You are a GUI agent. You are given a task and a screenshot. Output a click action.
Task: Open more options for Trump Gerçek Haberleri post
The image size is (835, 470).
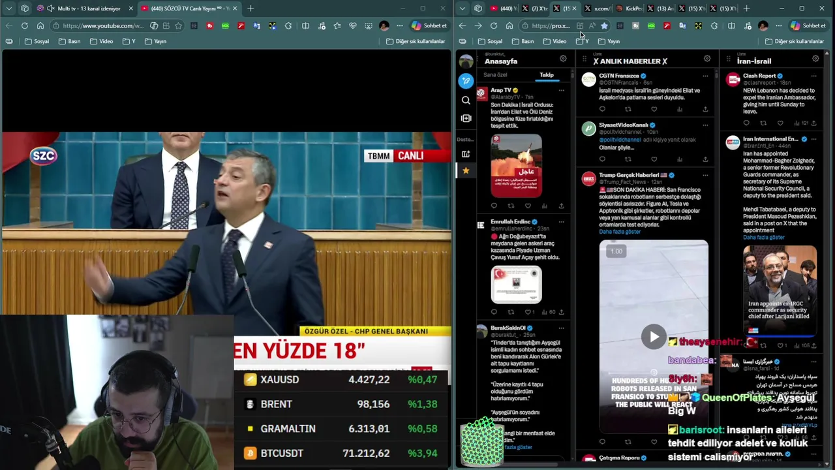(x=705, y=175)
